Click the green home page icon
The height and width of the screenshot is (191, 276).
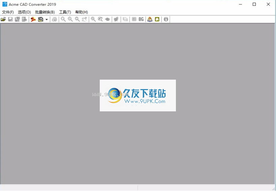tap(157, 19)
